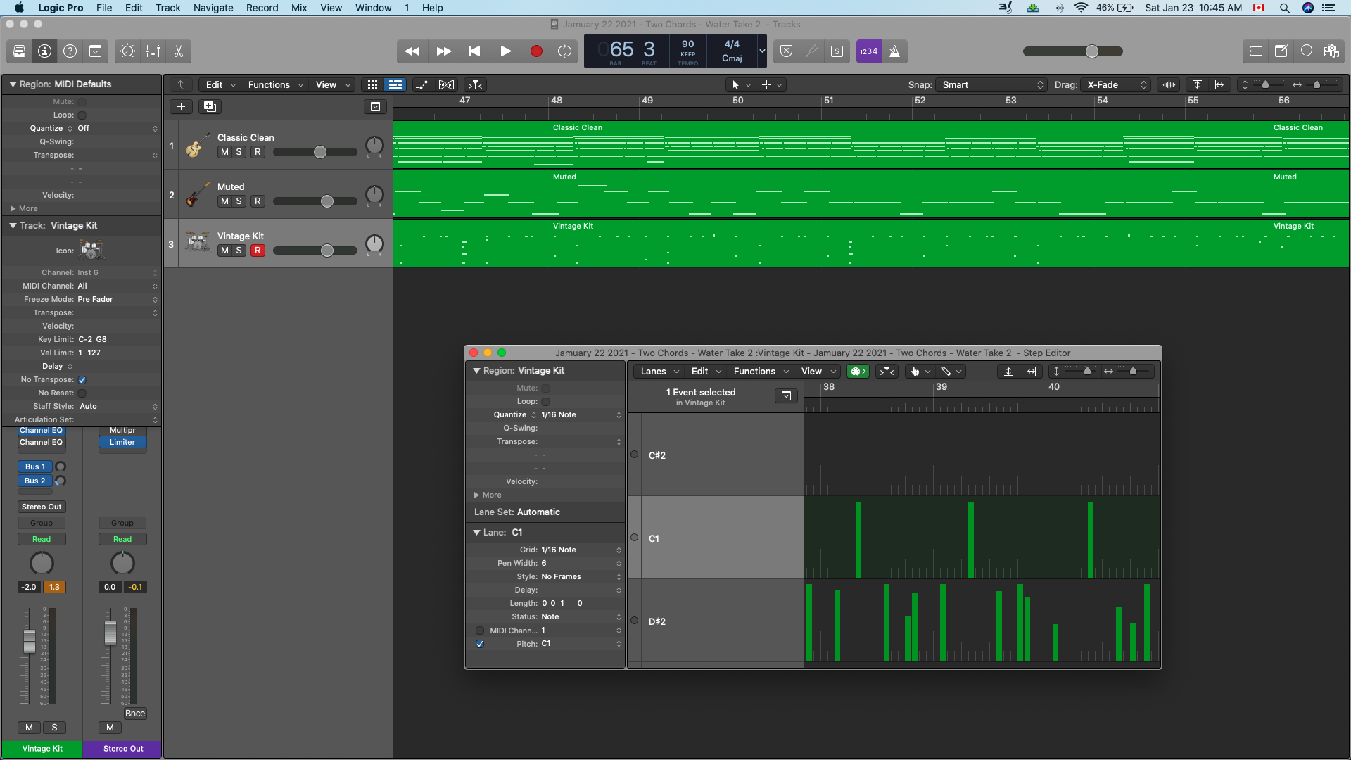This screenshot has width=1351, height=760.
Task: Enable Count-in 1234 button
Action: pyautogui.click(x=869, y=51)
